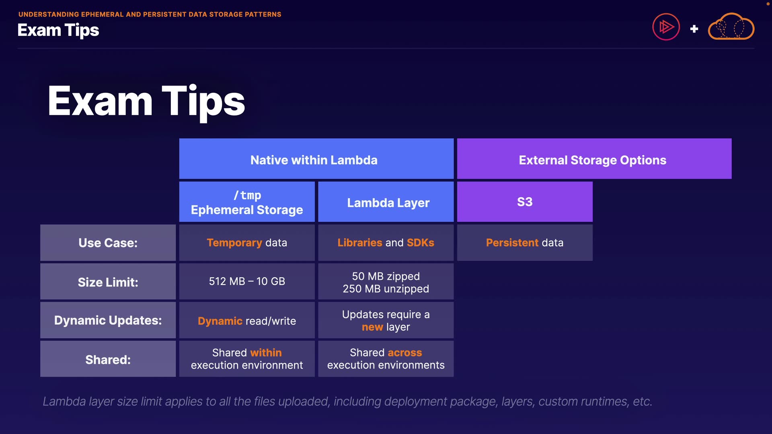Click the Dynamic read/write cell
Screen dimensions: 772x434
click(247, 321)
